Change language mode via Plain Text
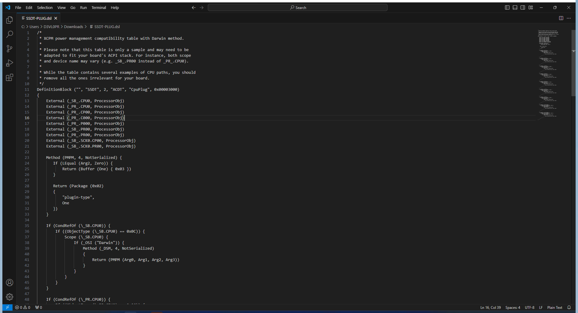 coord(555,307)
